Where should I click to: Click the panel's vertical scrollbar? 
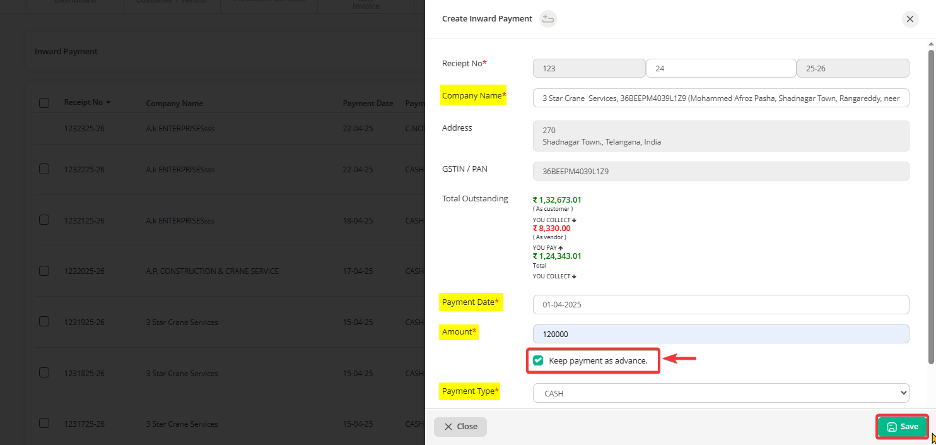(x=931, y=207)
